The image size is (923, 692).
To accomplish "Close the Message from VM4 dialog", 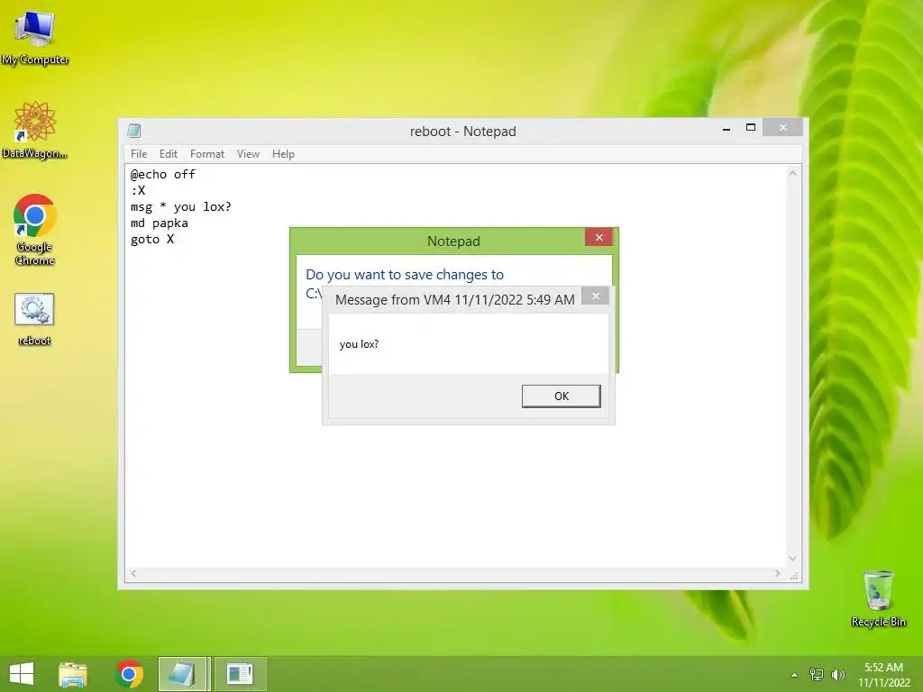I will [595, 296].
